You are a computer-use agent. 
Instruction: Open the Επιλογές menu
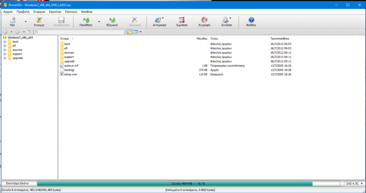tap(71, 12)
